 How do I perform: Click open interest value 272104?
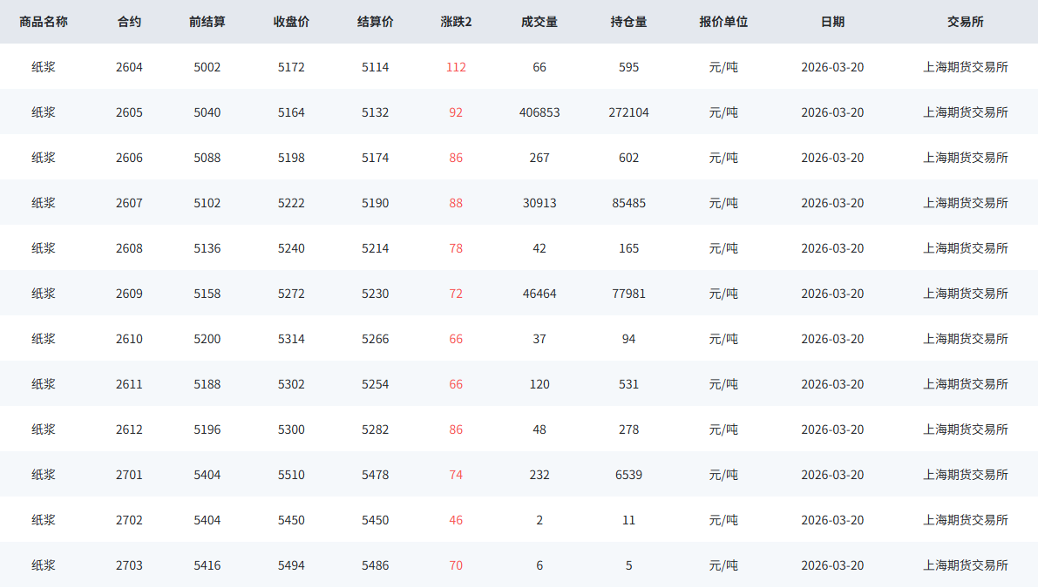coord(628,112)
